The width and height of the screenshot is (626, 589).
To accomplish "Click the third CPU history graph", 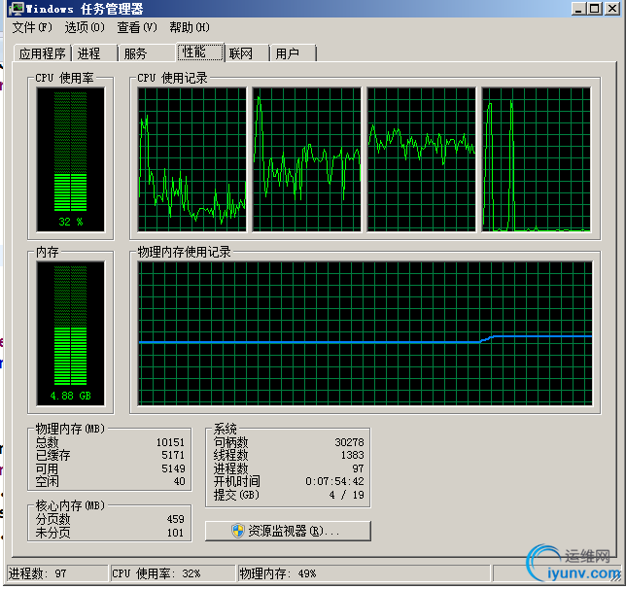I will (x=422, y=159).
